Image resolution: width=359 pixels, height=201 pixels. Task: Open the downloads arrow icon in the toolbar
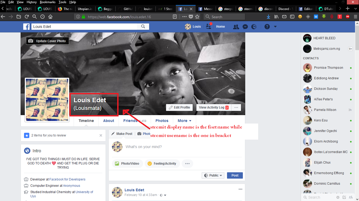point(268,17)
